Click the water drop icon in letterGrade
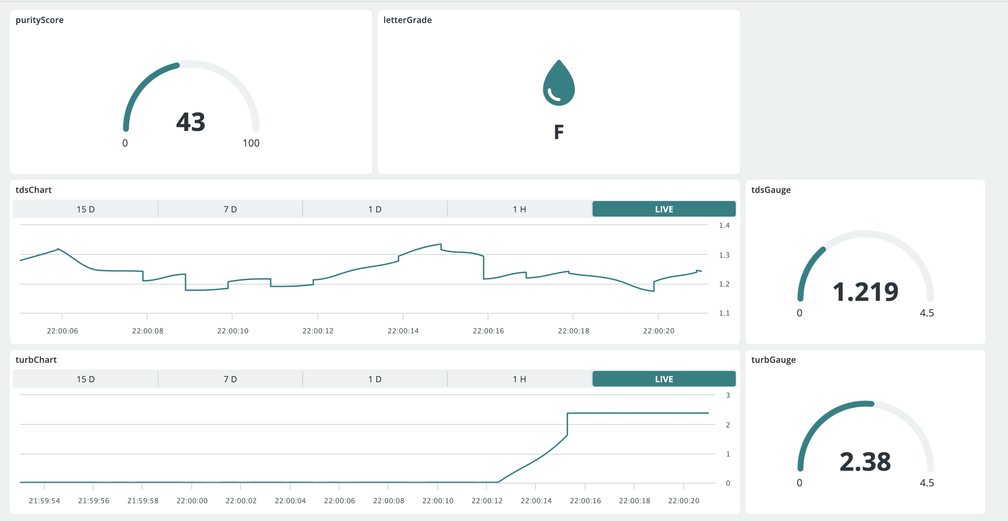Image resolution: width=1008 pixels, height=521 pixels. point(559,82)
